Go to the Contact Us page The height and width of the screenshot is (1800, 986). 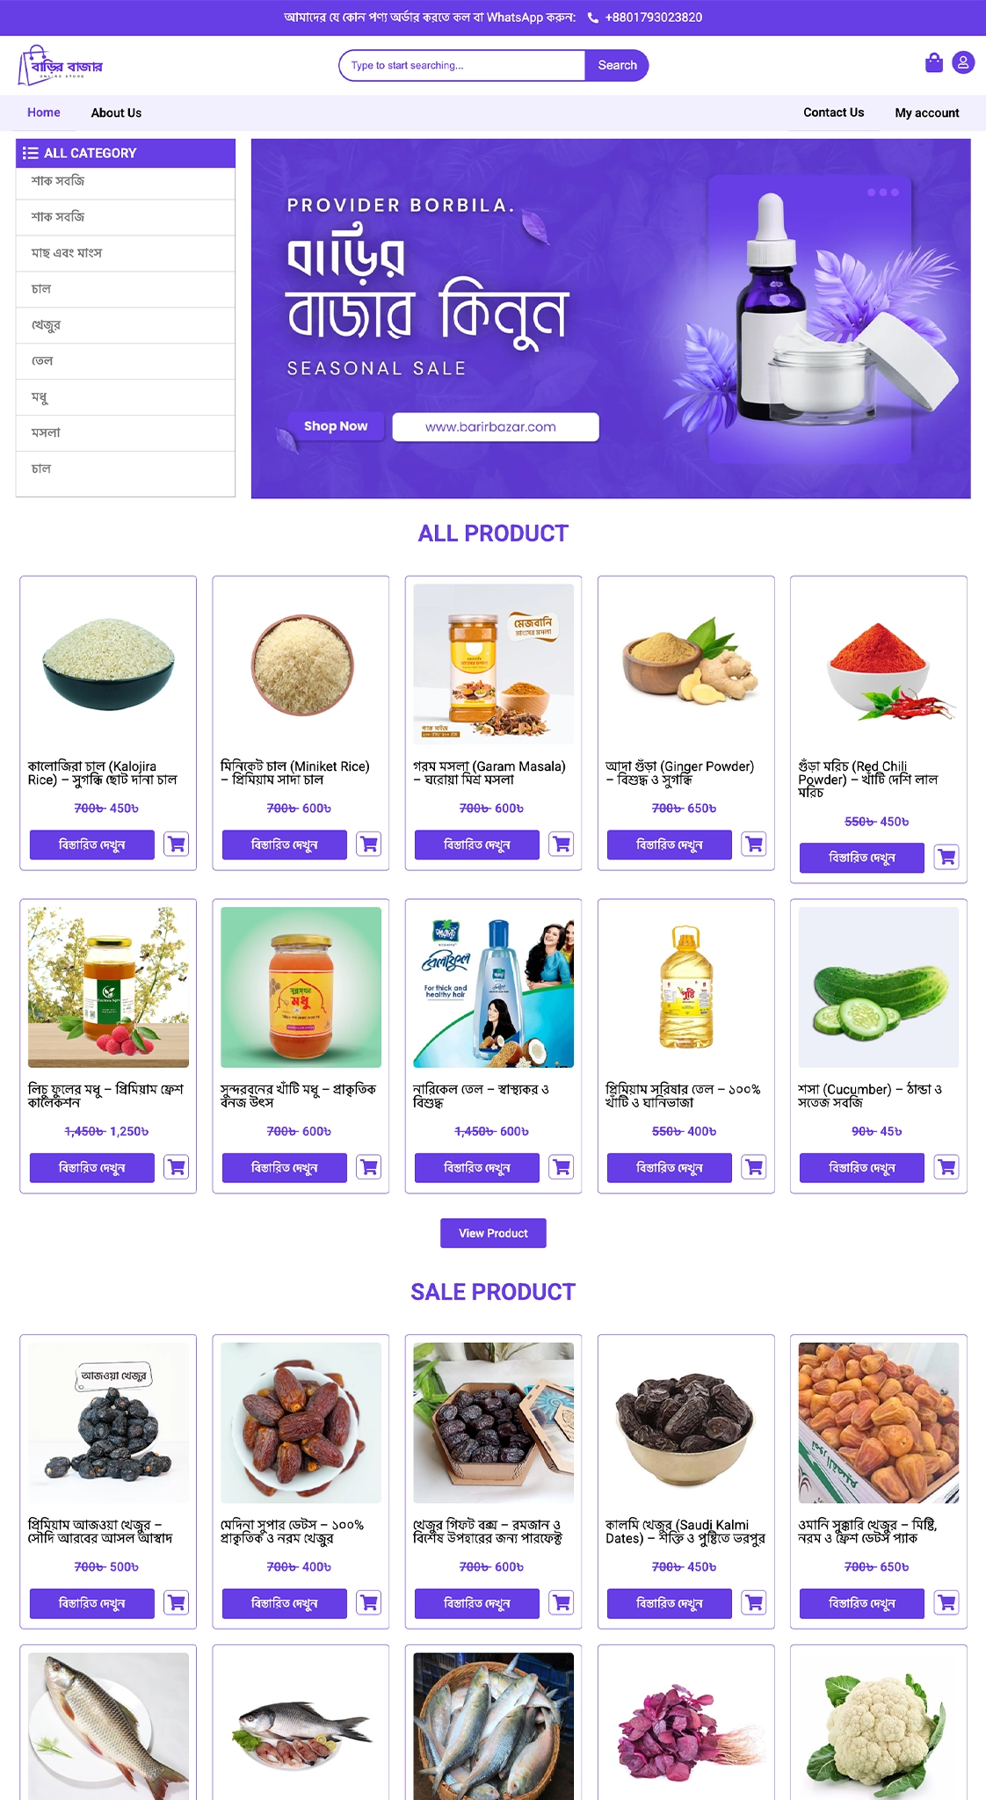[833, 112]
